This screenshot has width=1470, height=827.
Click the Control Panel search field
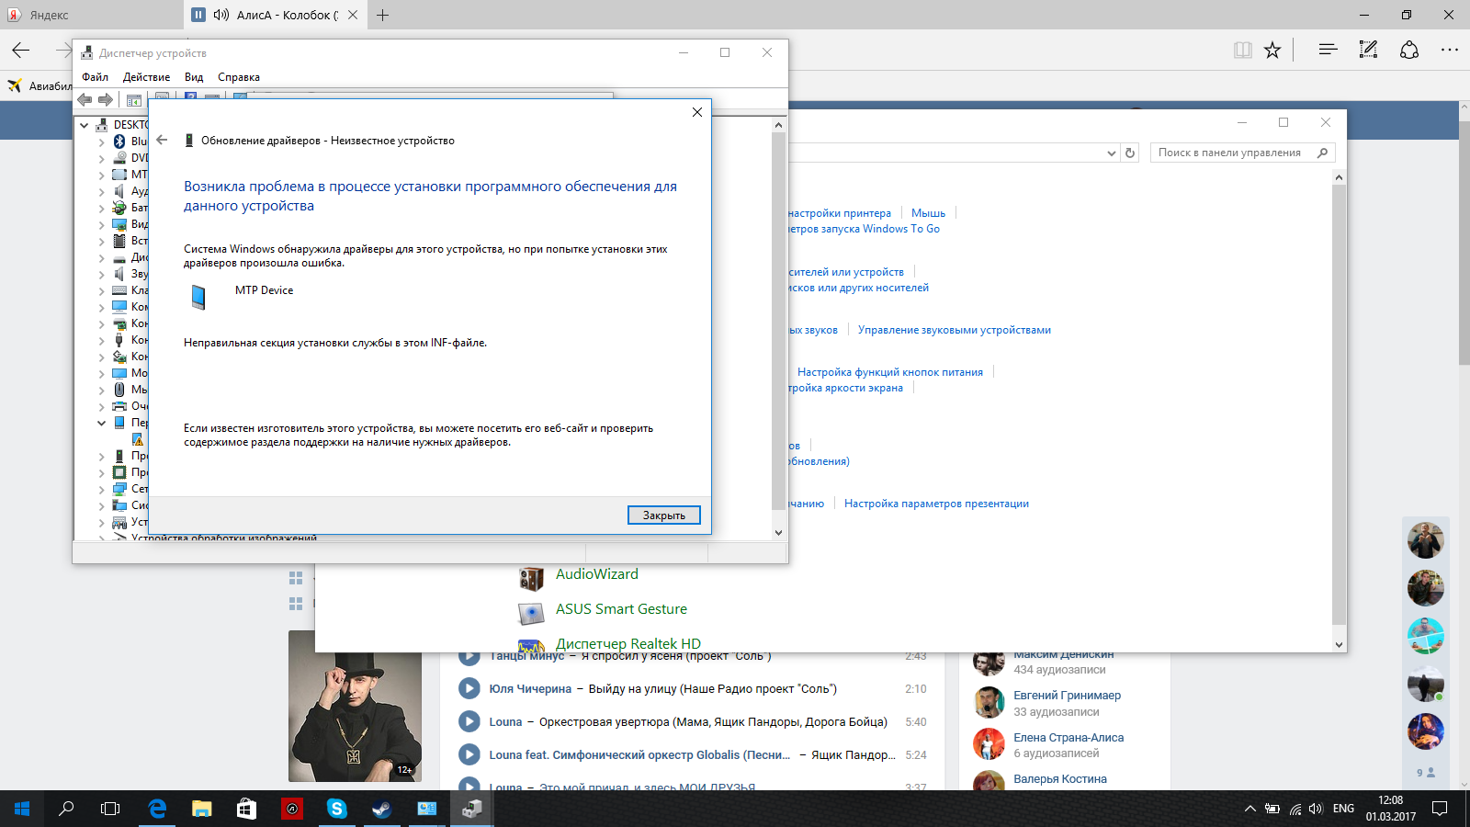click(1233, 153)
